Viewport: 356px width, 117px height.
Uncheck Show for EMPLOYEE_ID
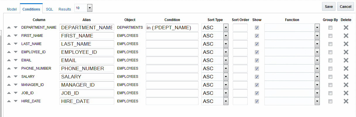(257, 52)
